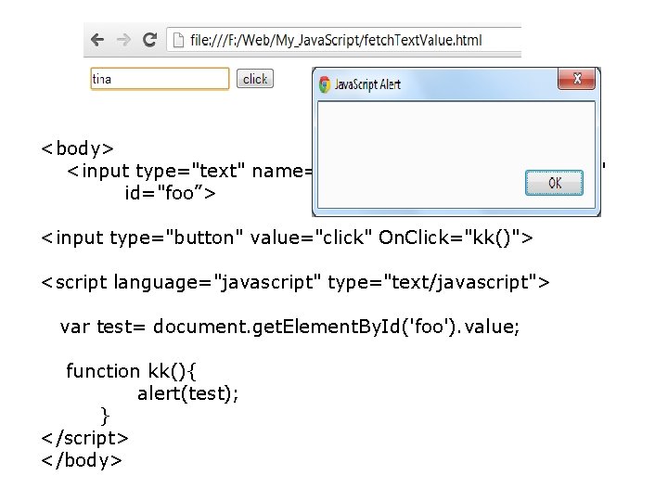The image size is (668, 501).
Task: Click the script language="javascript" line
Action: point(295,282)
